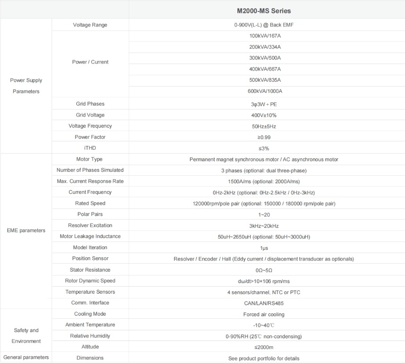405x363 pixels.
Task: Click the Motor Leakage Inductance label
Action: pos(90,236)
